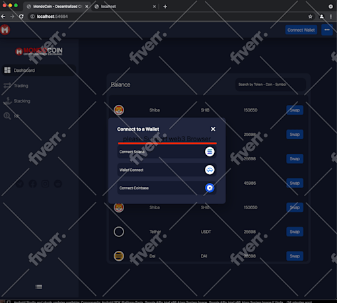Open the browser profile icon
Viewport: 337px width, 303px height.
(322, 17)
